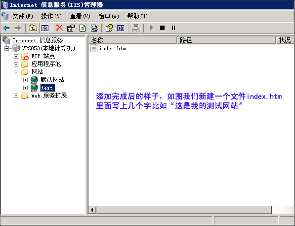The image size is (295, 226).
Task: Click the FTP 站点 folder icon
Action: (x=25, y=56)
